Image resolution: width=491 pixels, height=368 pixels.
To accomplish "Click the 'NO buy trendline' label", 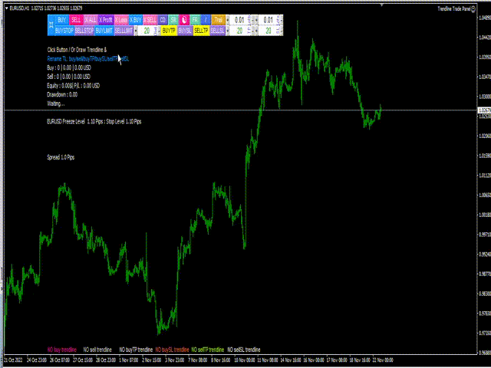I will (61, 350).
